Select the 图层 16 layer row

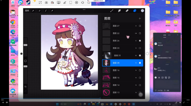123,70
